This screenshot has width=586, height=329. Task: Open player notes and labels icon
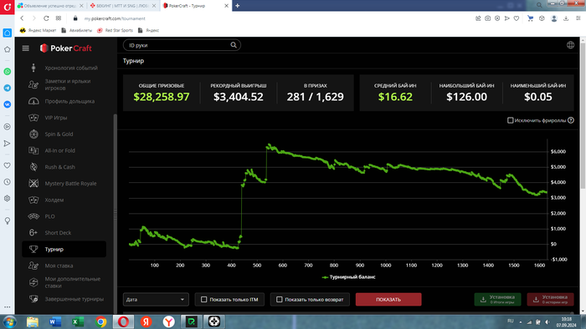(33, 84)
